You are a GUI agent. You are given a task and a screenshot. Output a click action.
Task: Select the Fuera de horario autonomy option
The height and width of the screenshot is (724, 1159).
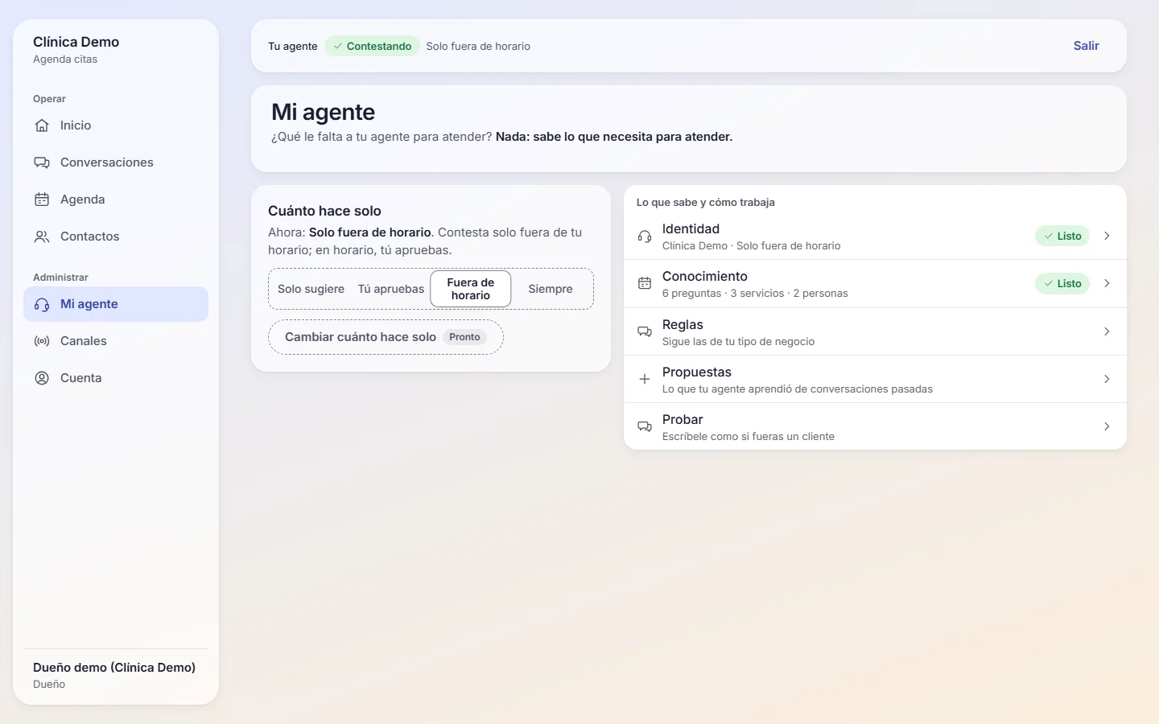(471, 289)
